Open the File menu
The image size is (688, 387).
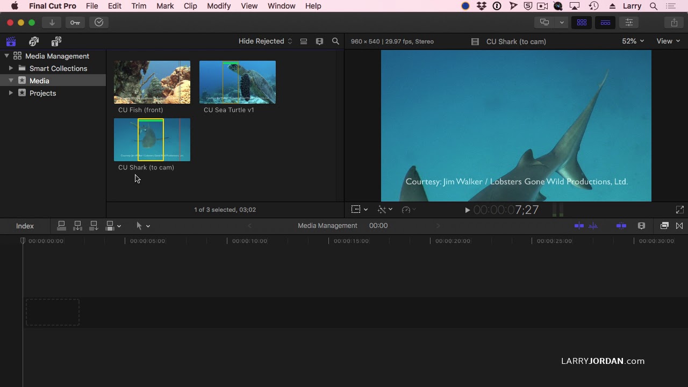(x=92, y=6)
